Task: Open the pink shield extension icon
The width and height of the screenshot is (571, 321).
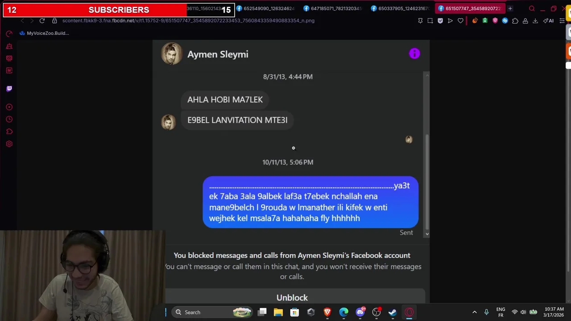Action: 495,21
